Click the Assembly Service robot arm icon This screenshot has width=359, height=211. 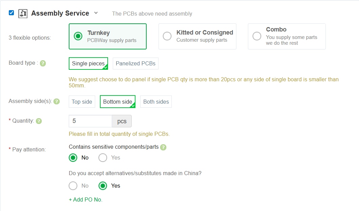tap(23, 13)
